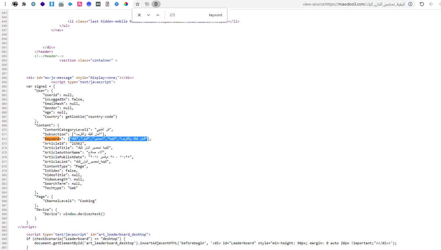Click the blue selected keywords array text

[109, 139]
